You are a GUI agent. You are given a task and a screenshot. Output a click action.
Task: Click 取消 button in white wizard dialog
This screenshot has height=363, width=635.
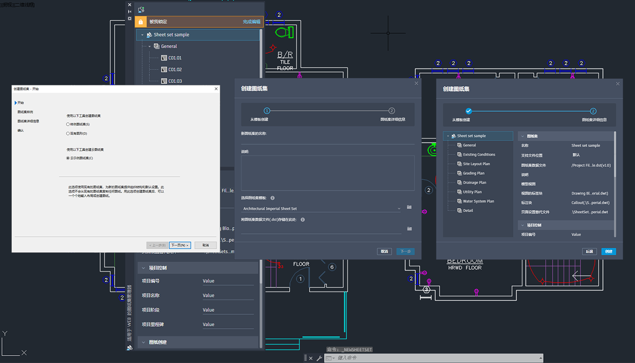tap(205, 245)
